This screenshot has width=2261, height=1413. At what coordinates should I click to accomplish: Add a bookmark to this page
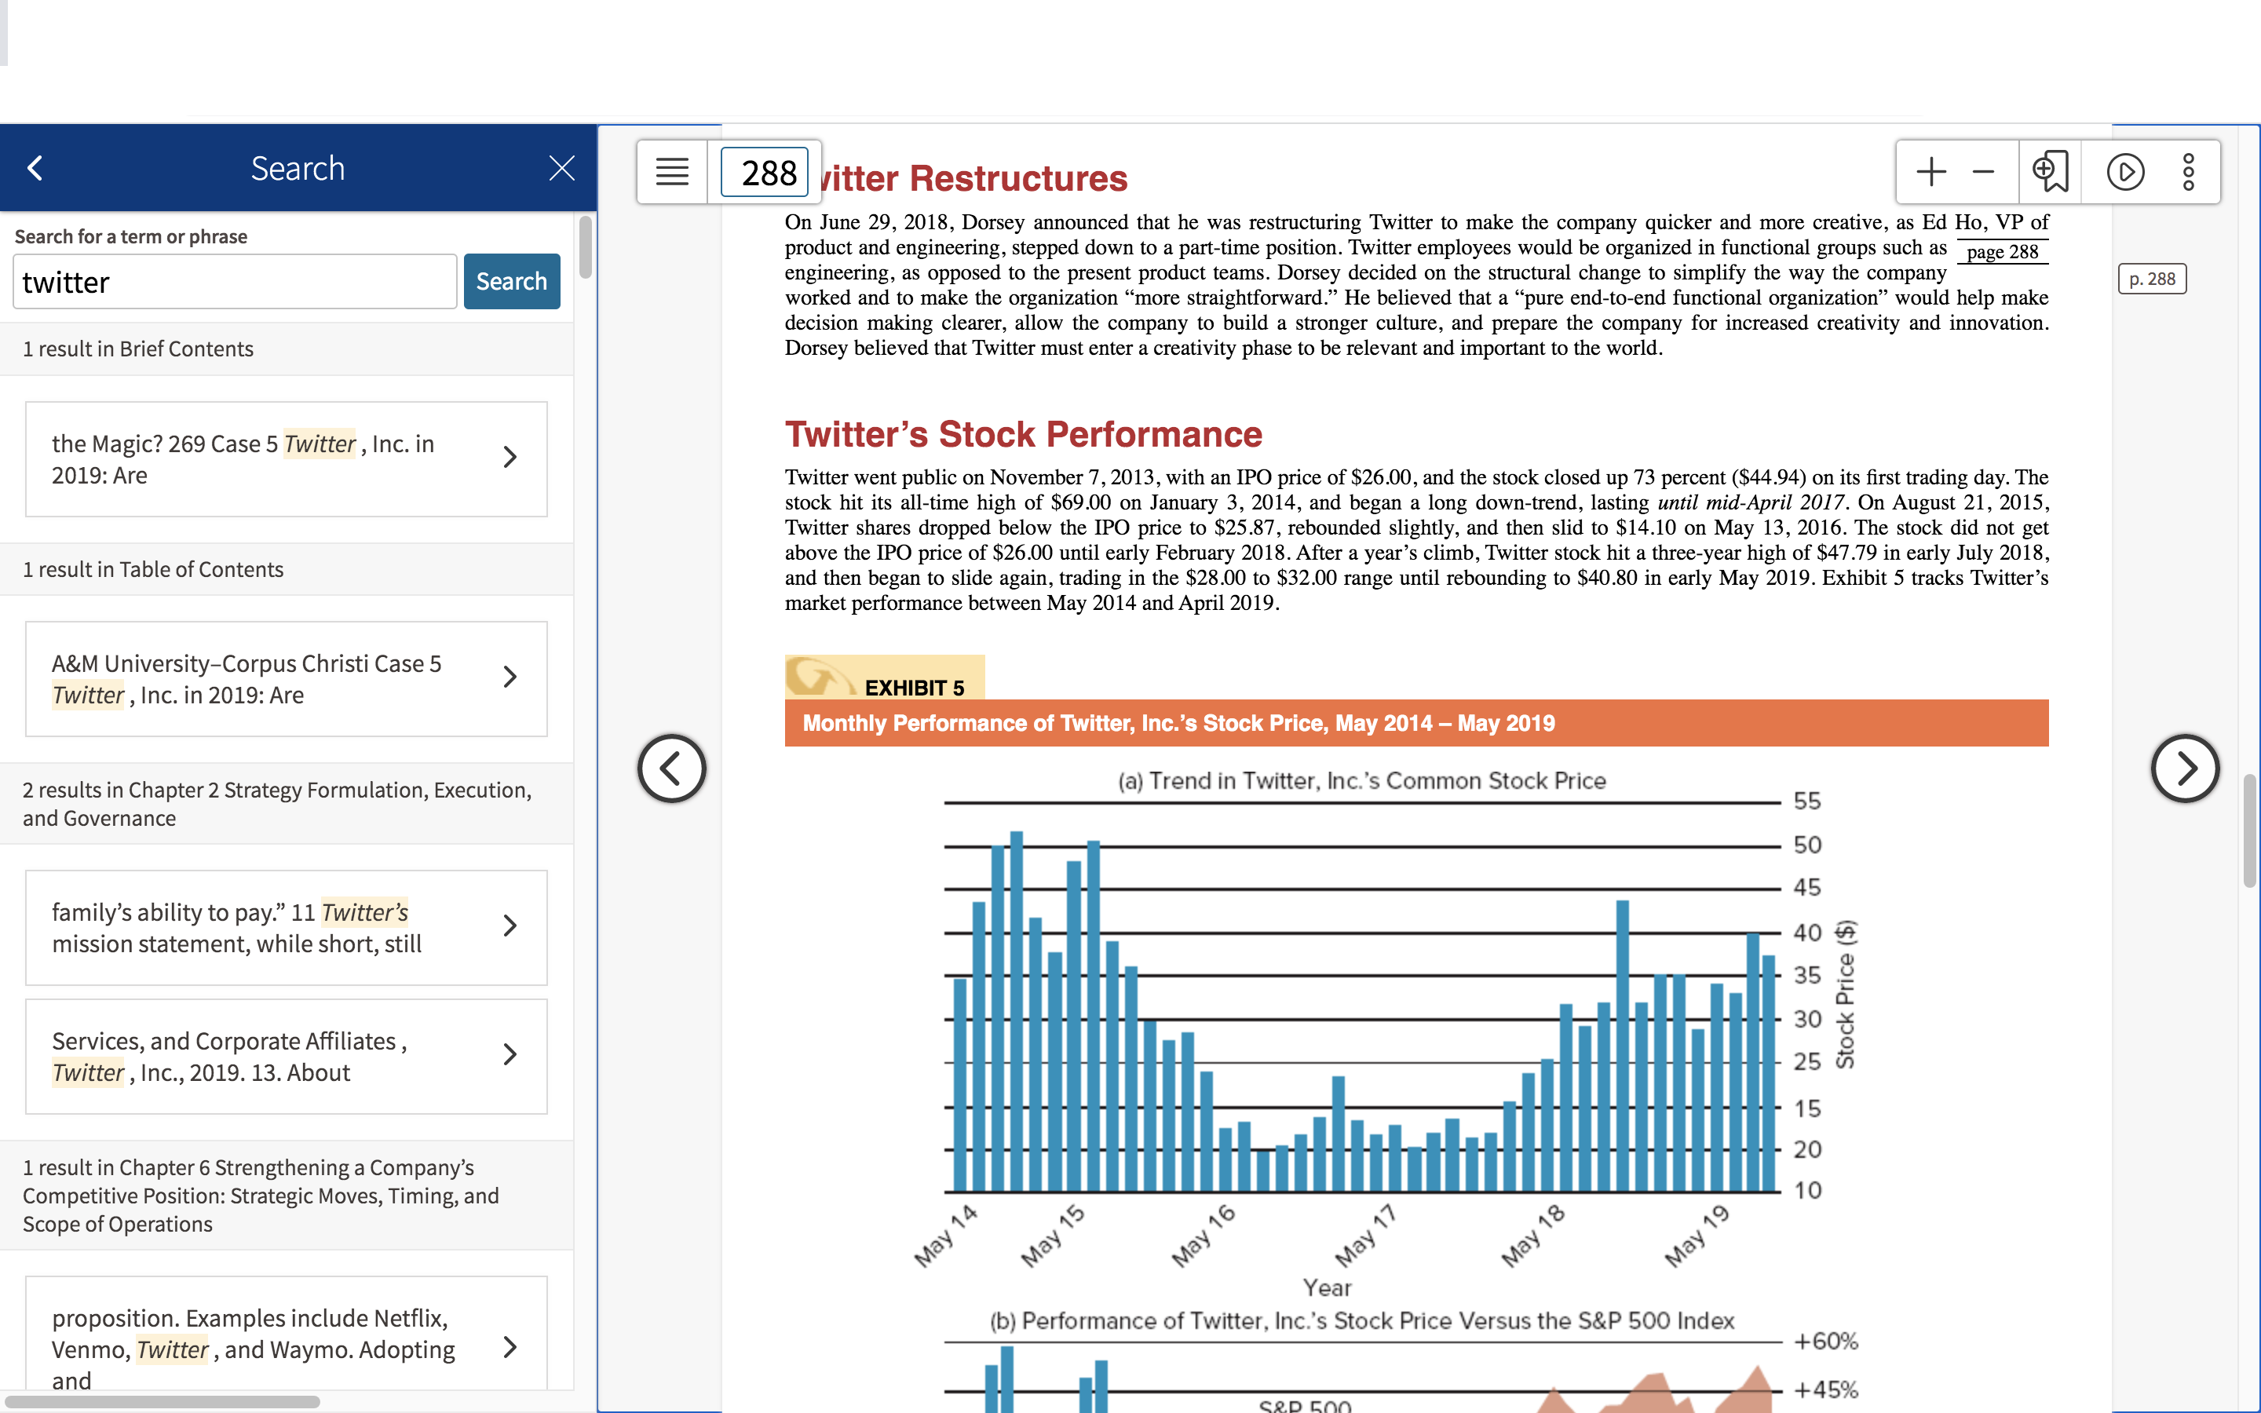point(2051,172)
